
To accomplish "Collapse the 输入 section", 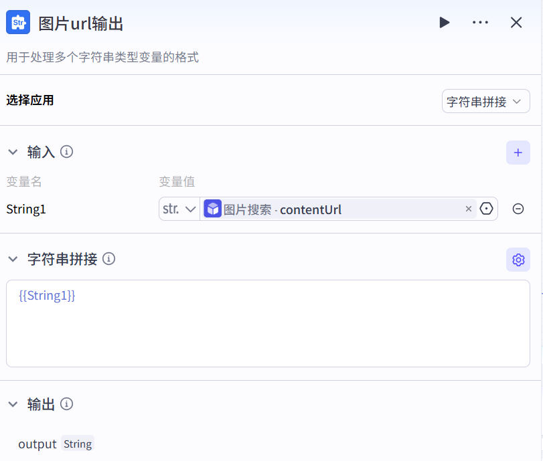I will coord(12,153).
